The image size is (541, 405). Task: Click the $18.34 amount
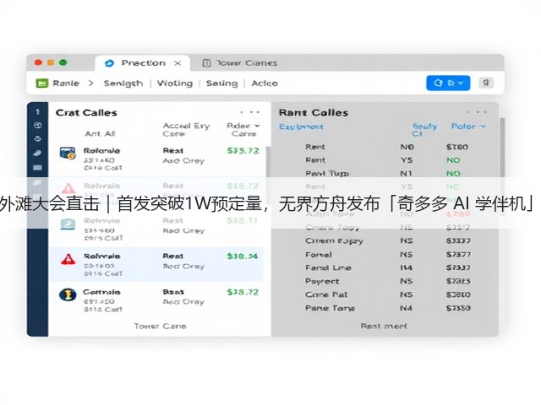coord(243,256)
